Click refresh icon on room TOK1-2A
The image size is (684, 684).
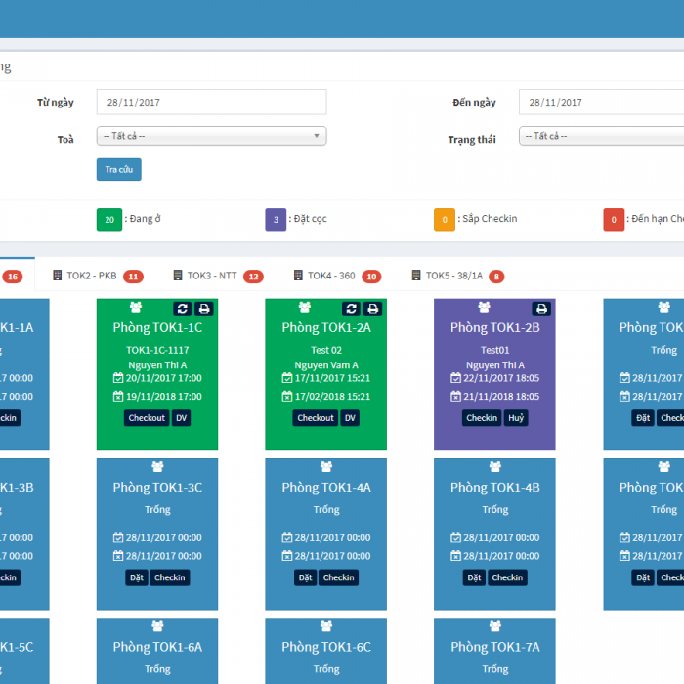(352, 309)
